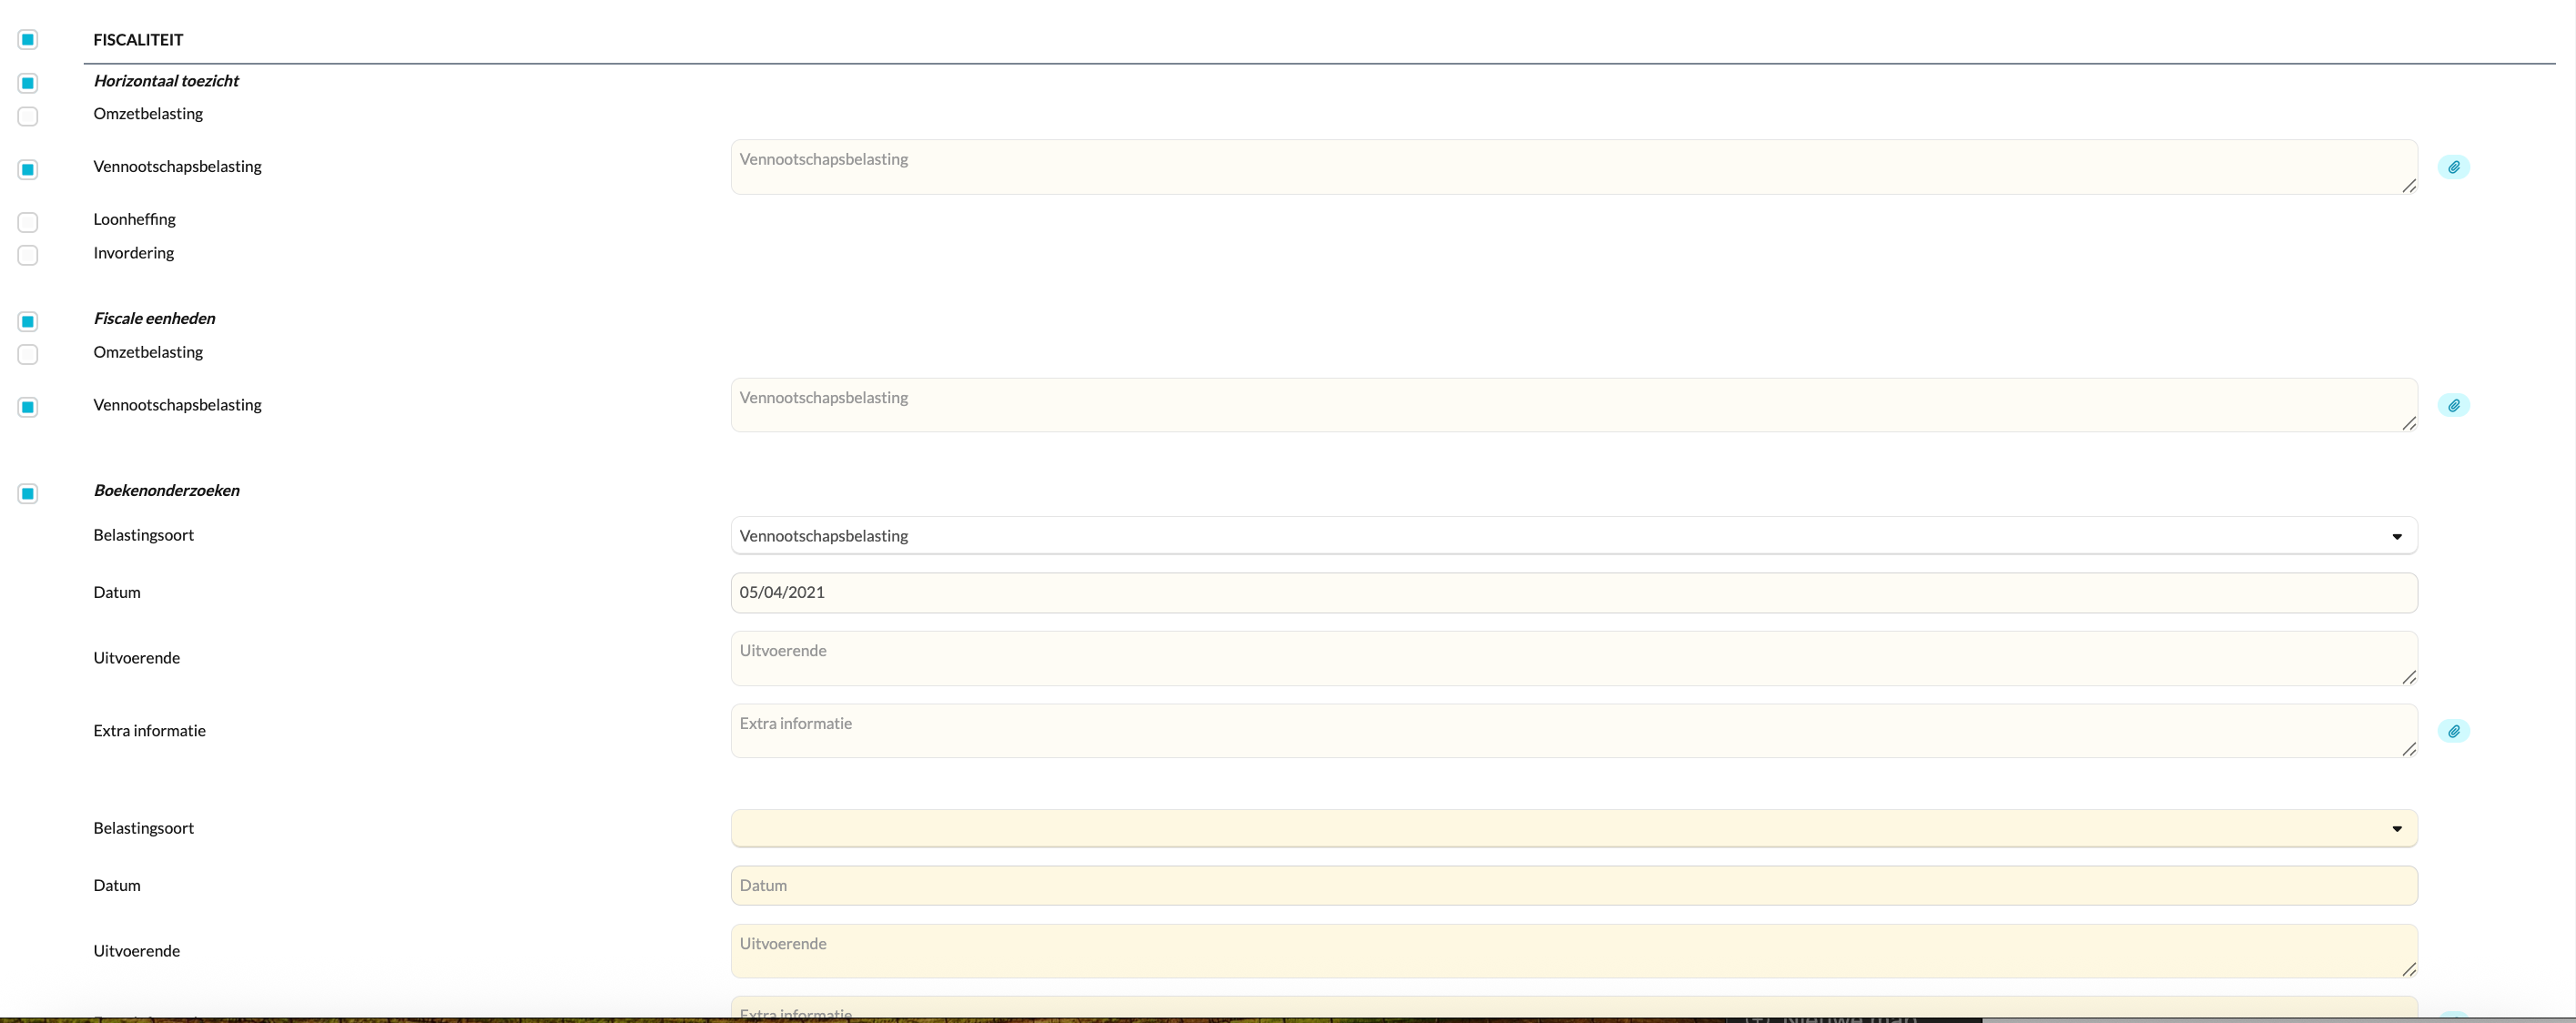Toggle the Horizontaal toezicht checkbox
Viewport: 2576px width, 1023px height.
[x=28, y=83]
